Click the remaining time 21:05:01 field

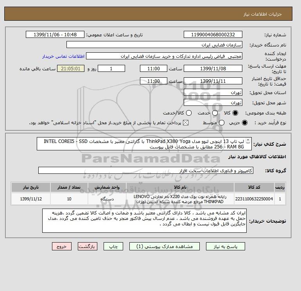(x=71, y=68)
